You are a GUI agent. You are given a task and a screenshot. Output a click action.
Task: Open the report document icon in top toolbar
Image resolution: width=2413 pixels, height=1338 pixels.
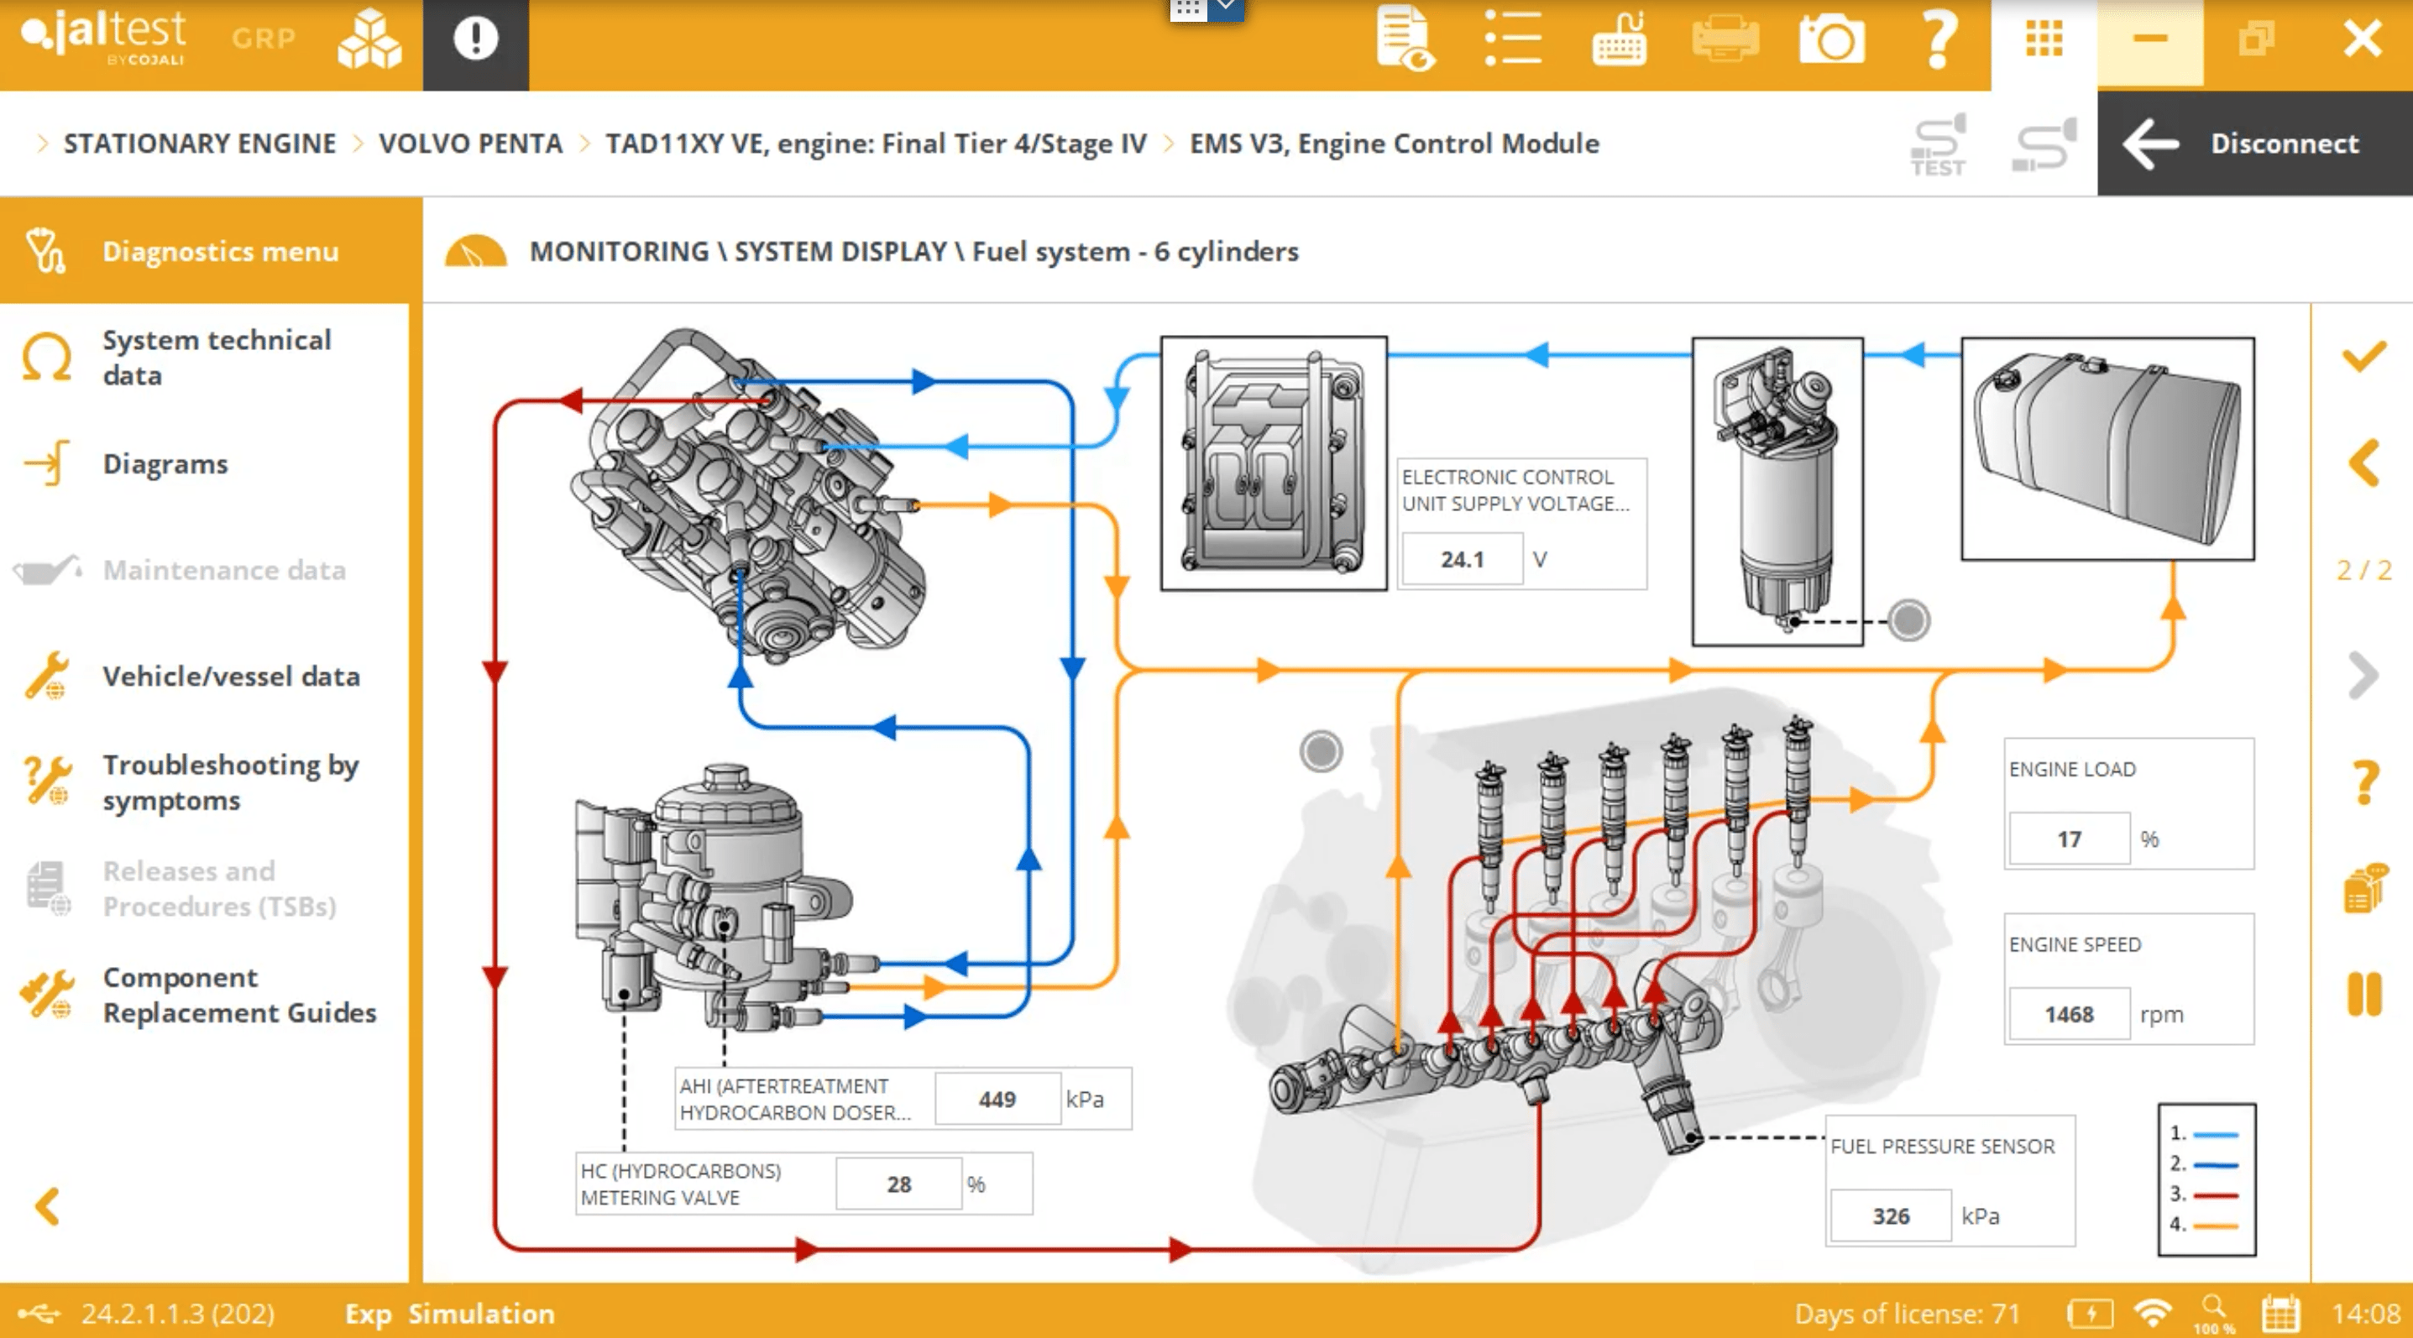1405,39
